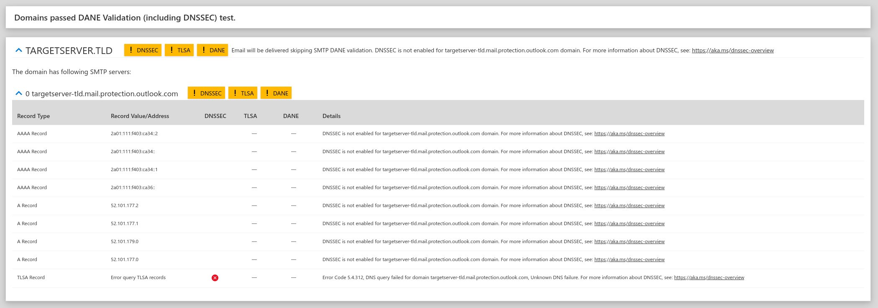Open dnssec-overview link in row 52.101.179.0

[630, 241]
